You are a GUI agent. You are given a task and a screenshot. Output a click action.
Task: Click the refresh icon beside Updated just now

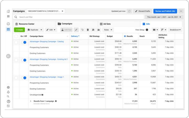coord(129,11)
